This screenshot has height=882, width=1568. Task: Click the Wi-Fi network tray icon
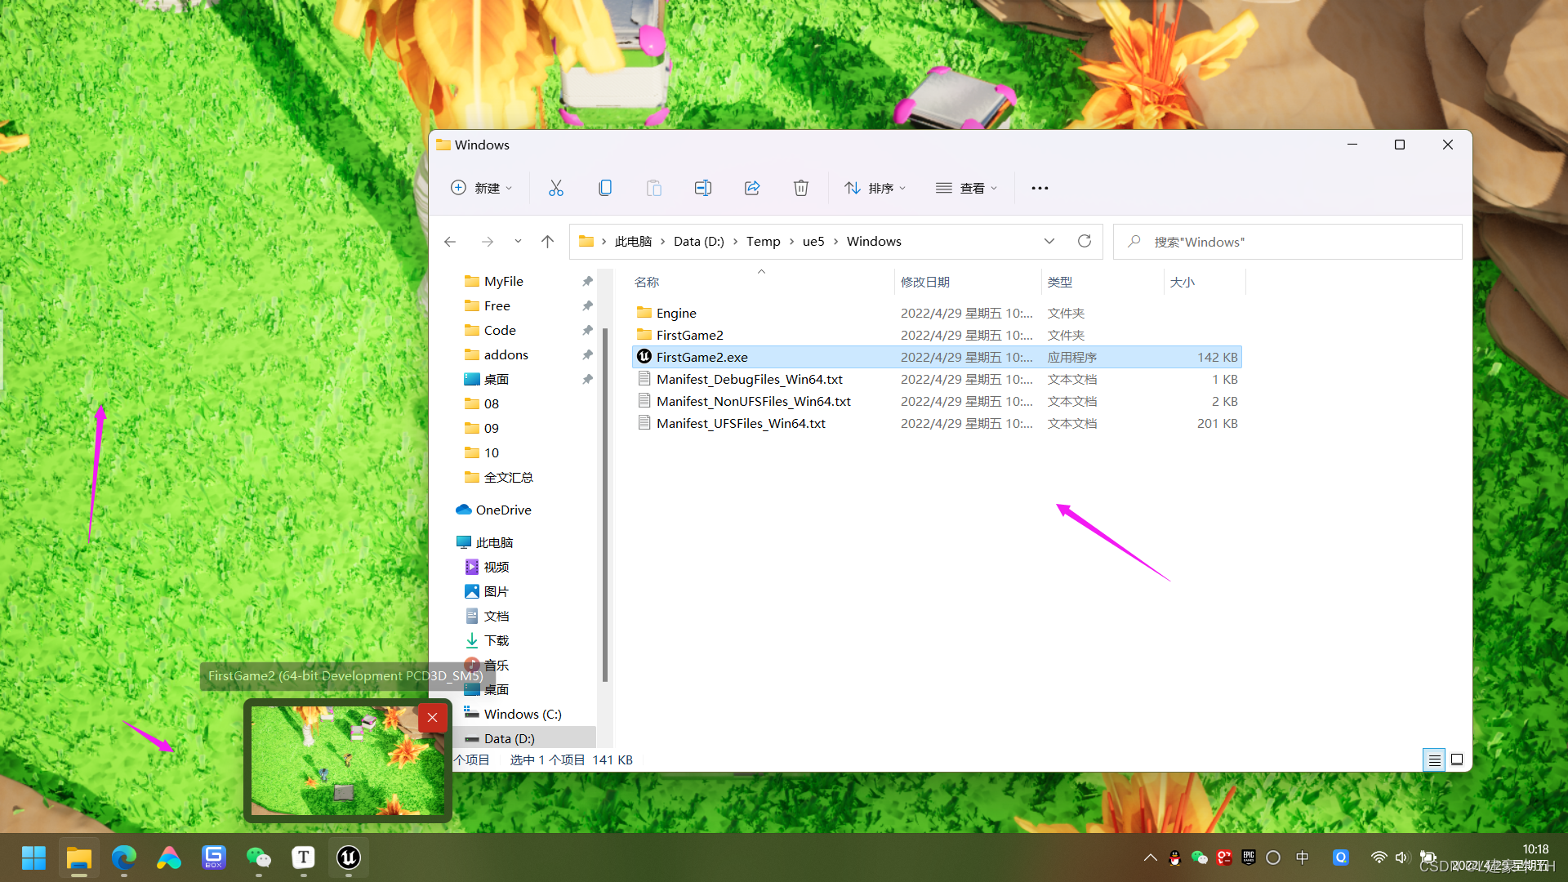tap(1379, 857)
